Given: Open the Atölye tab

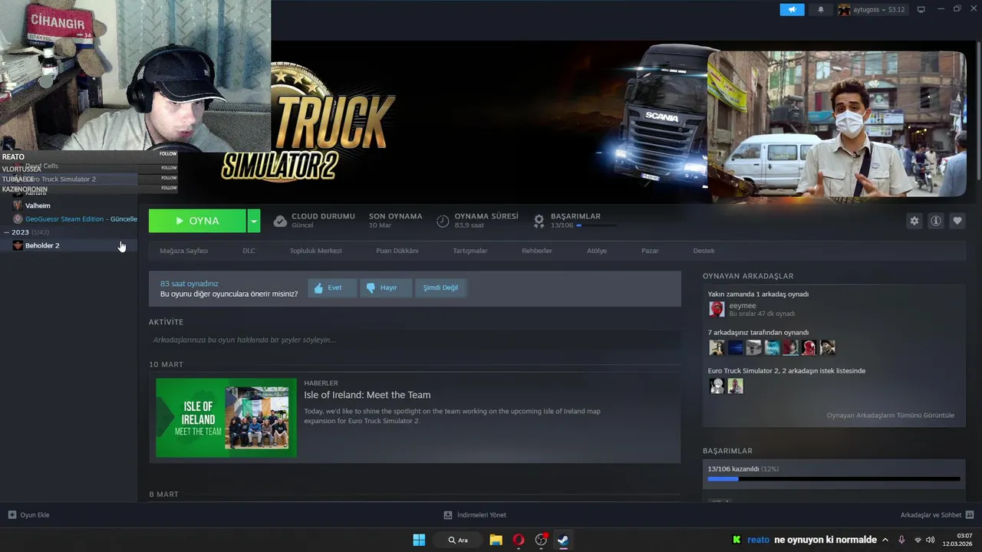Looking at the screenshot, I should [x=597, y=251].
